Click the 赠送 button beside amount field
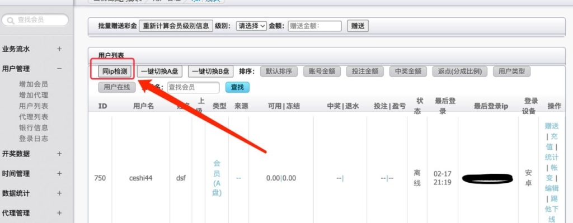 click(358, 26)
